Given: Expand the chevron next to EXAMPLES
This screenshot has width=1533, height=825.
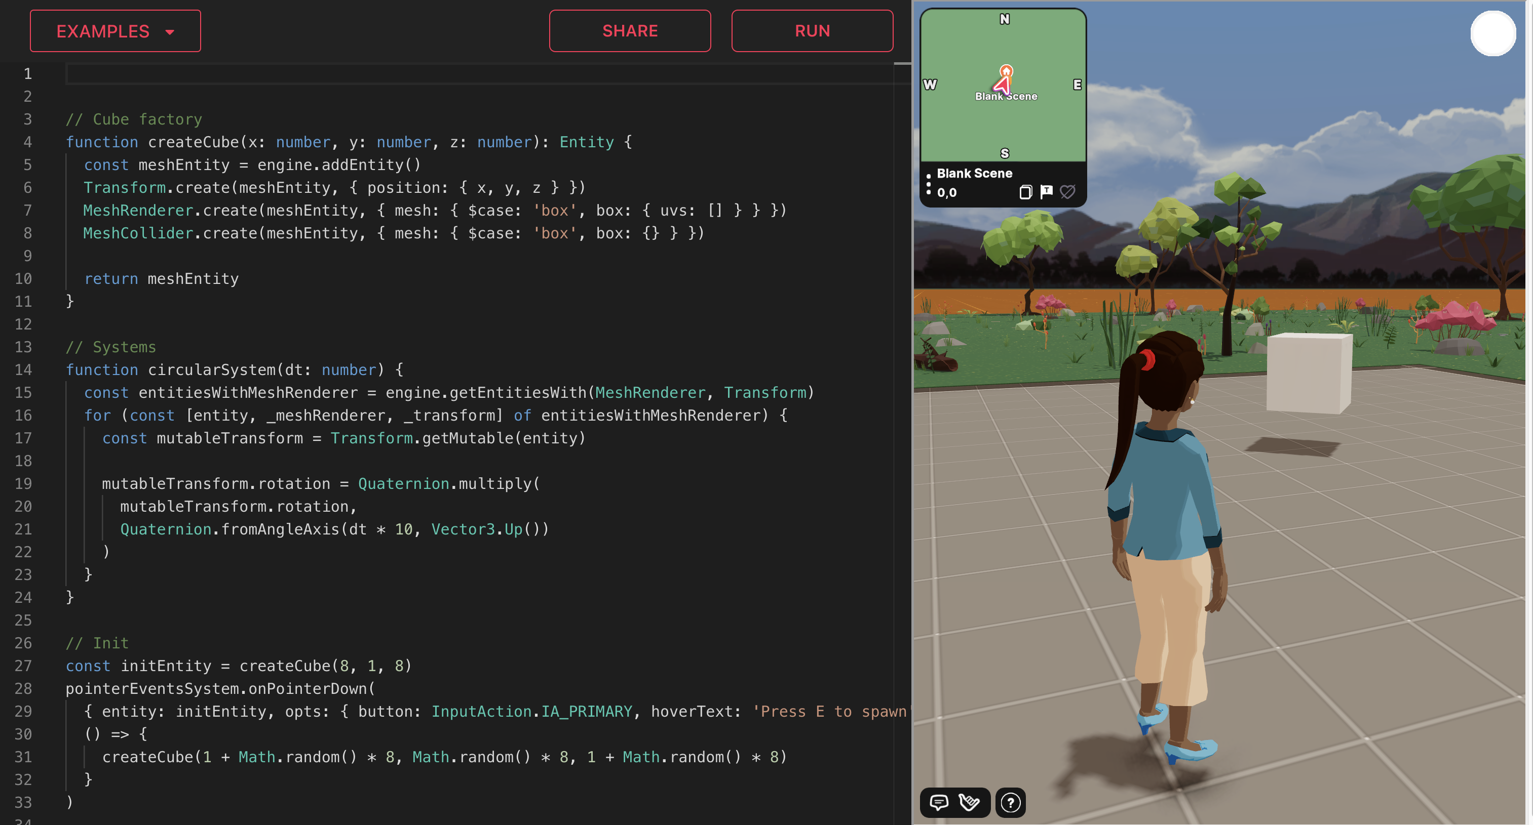Looking at the screenshot, I should pos(170,31).
